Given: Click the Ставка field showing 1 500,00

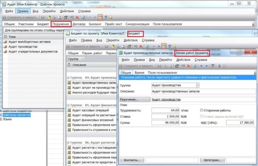Looking at the screenshot, I should pos(165,116).
